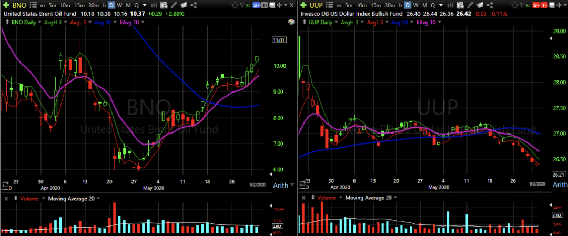
Task: Open more timeframes arrow after Q on BNO
Action: [x=145, y=5]
